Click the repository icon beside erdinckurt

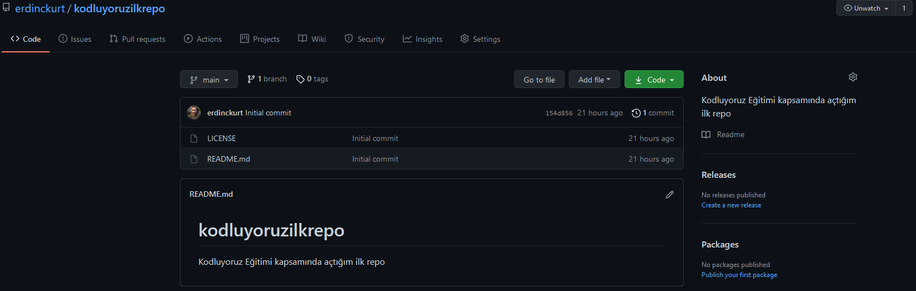click(6, 8)
